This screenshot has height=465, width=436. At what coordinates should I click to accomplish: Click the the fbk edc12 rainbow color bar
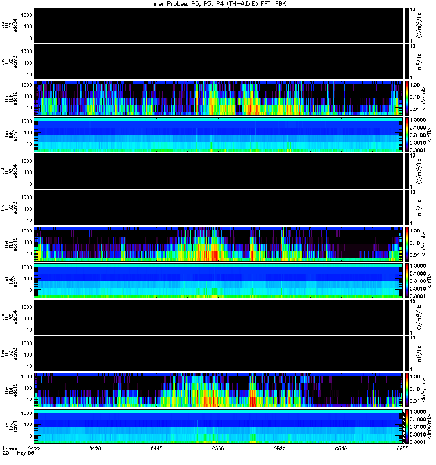[x=406, y=390]
